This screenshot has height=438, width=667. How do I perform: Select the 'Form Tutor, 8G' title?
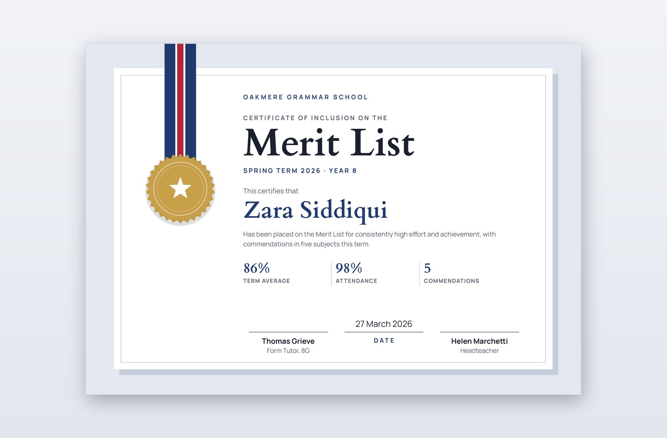[288, 351]
